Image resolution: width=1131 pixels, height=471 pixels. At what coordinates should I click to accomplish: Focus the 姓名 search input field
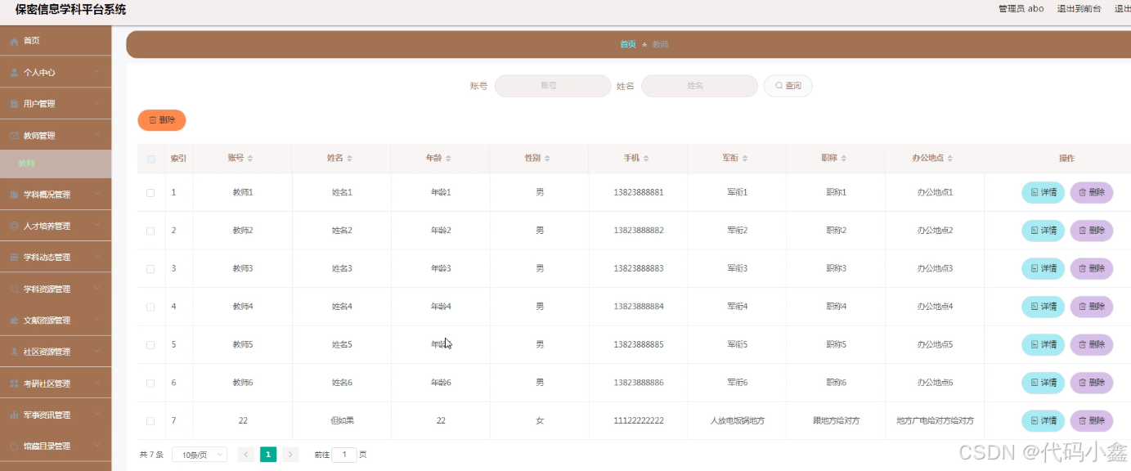699,86
